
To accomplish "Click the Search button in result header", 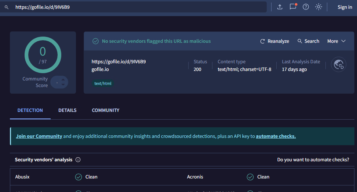I will pos(308,41).
